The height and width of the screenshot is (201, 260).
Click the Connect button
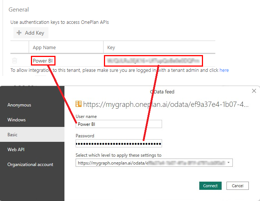[210, 186]
